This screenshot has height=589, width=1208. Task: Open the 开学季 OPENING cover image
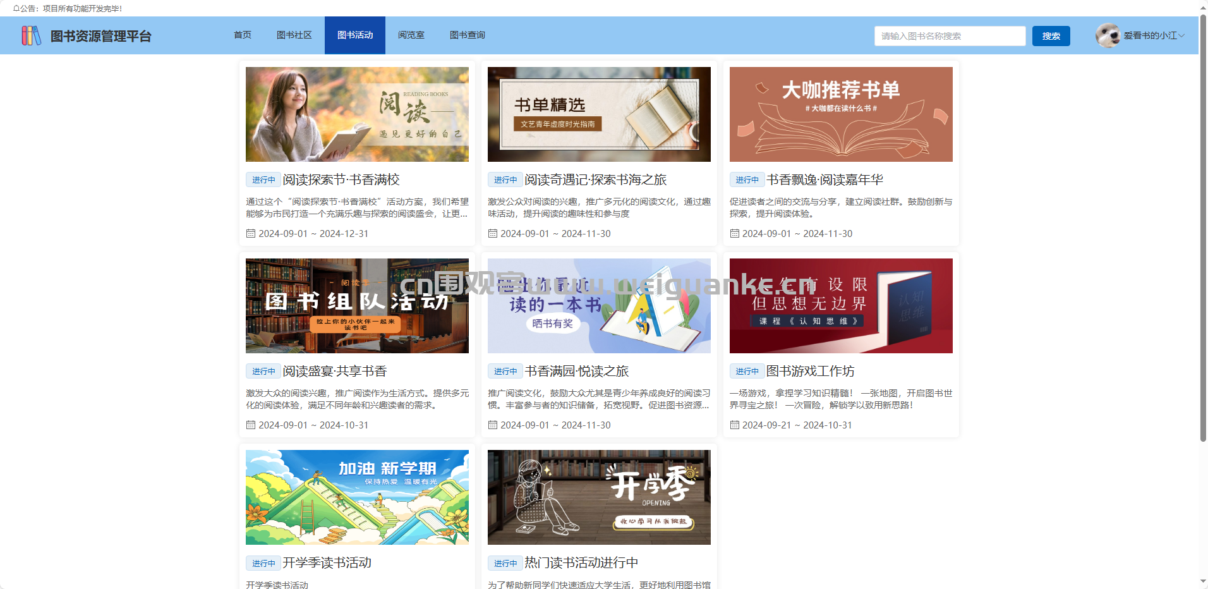tap(599, 497)
